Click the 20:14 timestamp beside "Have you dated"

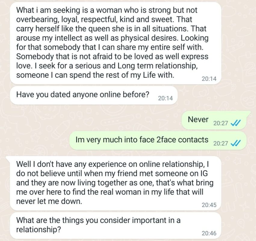(165, 98)
